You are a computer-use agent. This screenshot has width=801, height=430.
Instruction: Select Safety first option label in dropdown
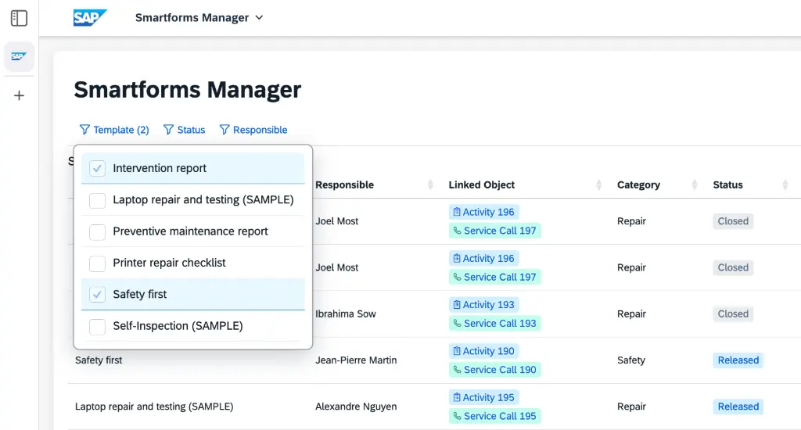click(139, 294)
